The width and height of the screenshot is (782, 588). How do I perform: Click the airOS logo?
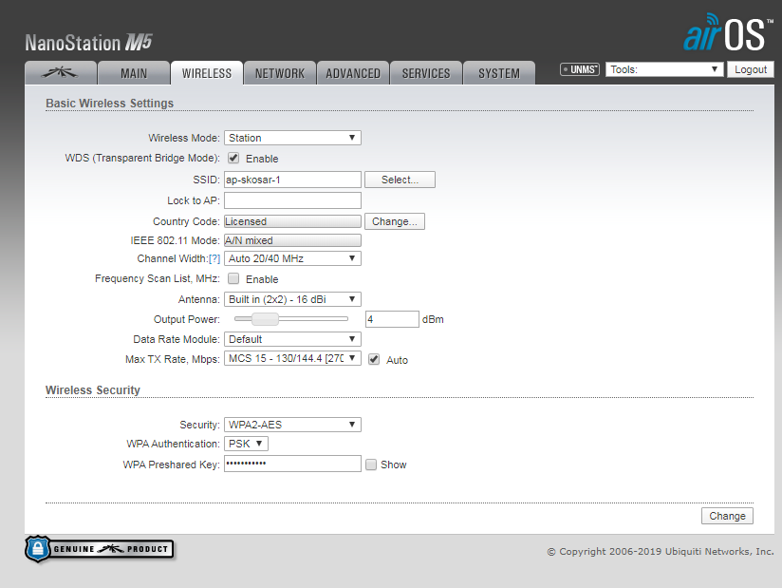728,32
